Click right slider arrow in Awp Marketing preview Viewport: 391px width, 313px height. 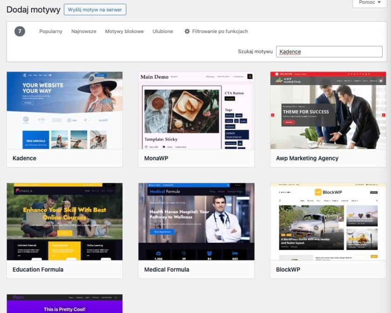[x=384, y=115]
